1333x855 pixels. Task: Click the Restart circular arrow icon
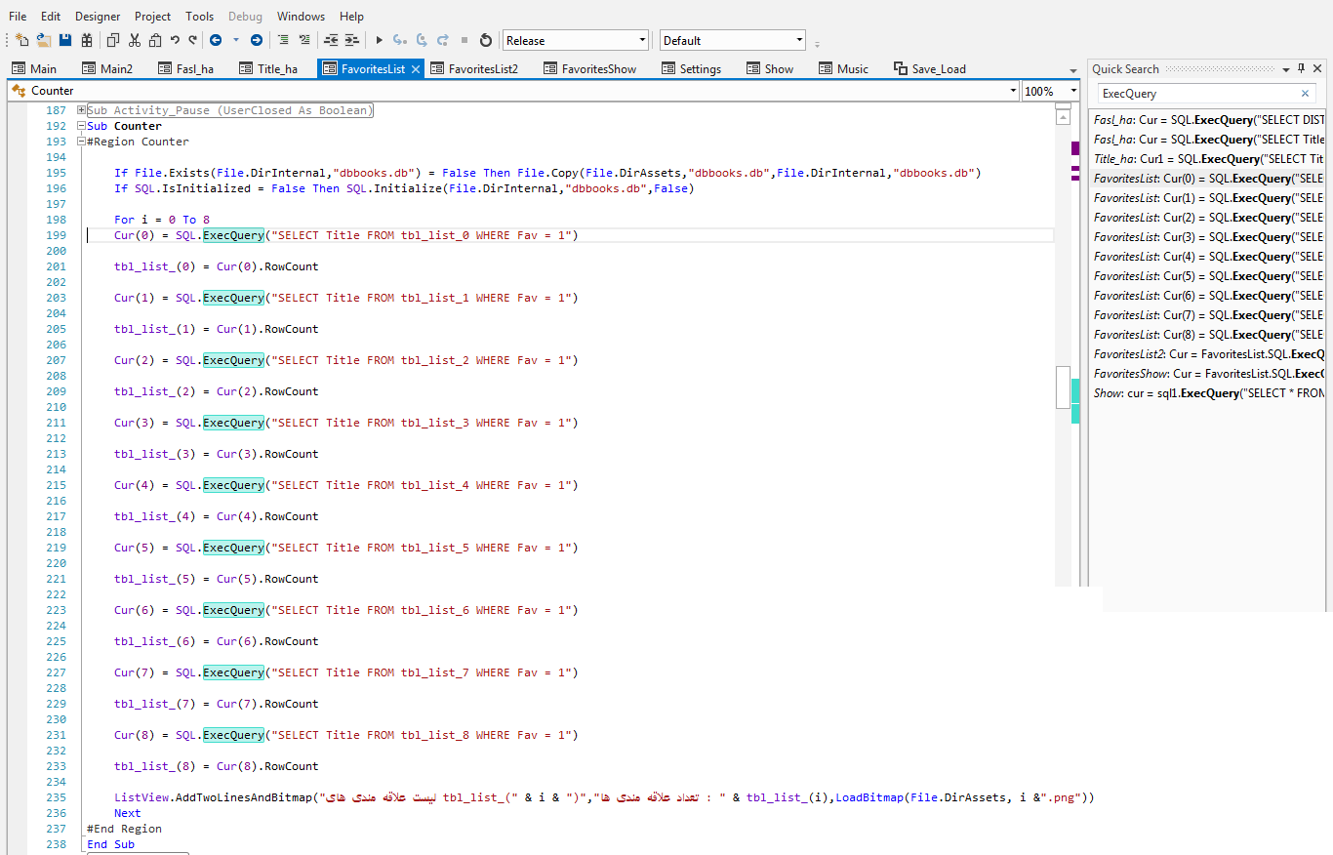pyautogui.click(x=485, y=40)
